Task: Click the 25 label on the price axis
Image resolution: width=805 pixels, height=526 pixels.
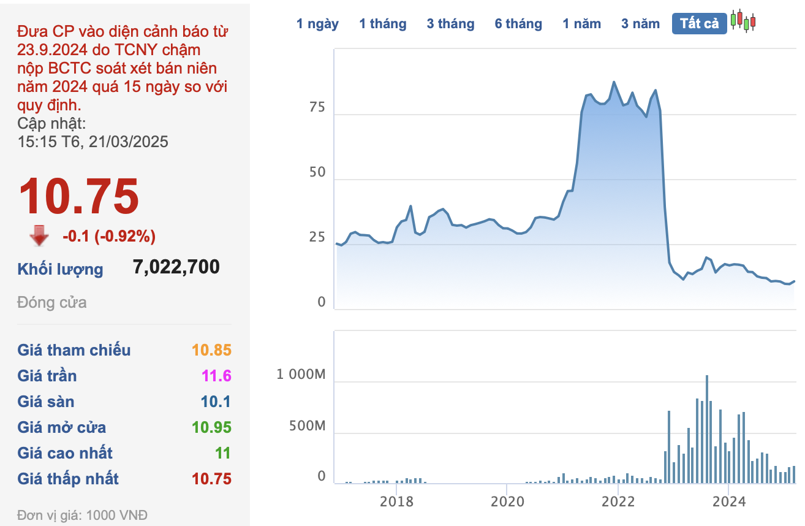Action: click(318, 237)
